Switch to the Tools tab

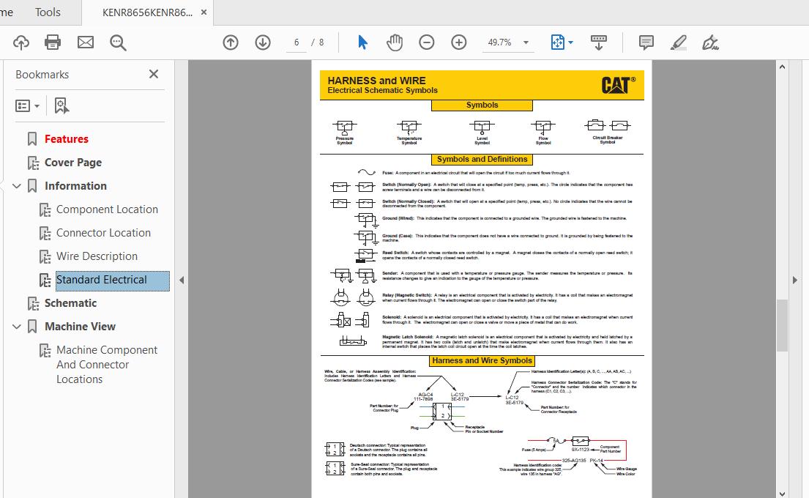[x=48, y=12]
